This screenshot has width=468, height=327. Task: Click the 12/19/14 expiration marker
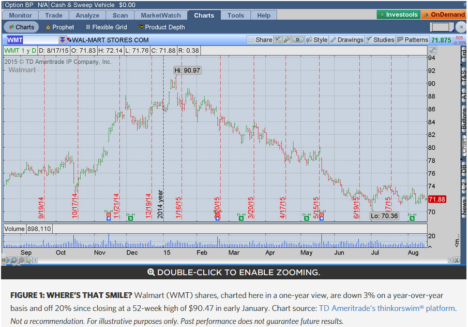(x=148, y=206)
